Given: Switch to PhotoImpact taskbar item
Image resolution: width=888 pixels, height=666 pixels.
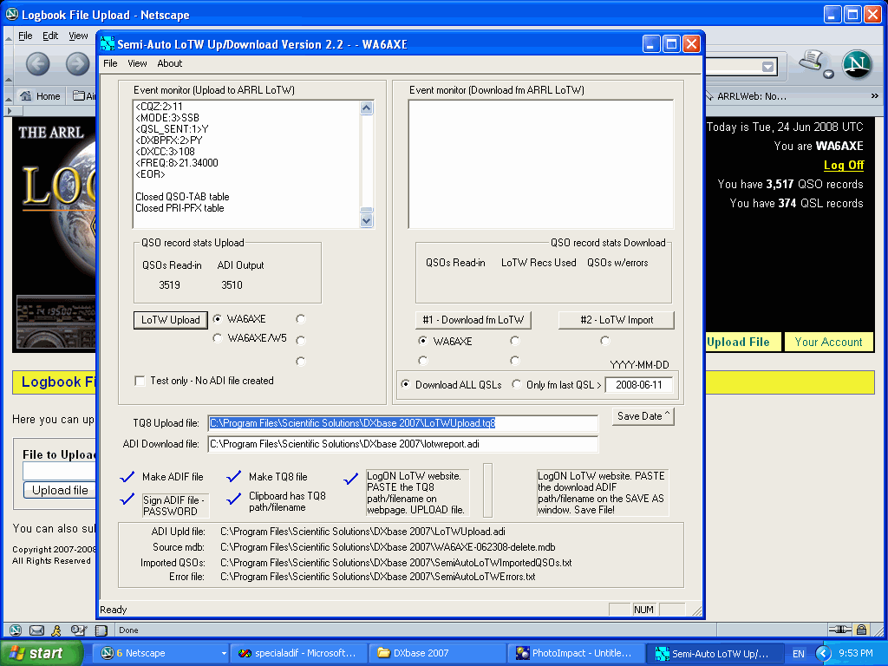Looking at the screenshot, I should pos(576,653).
